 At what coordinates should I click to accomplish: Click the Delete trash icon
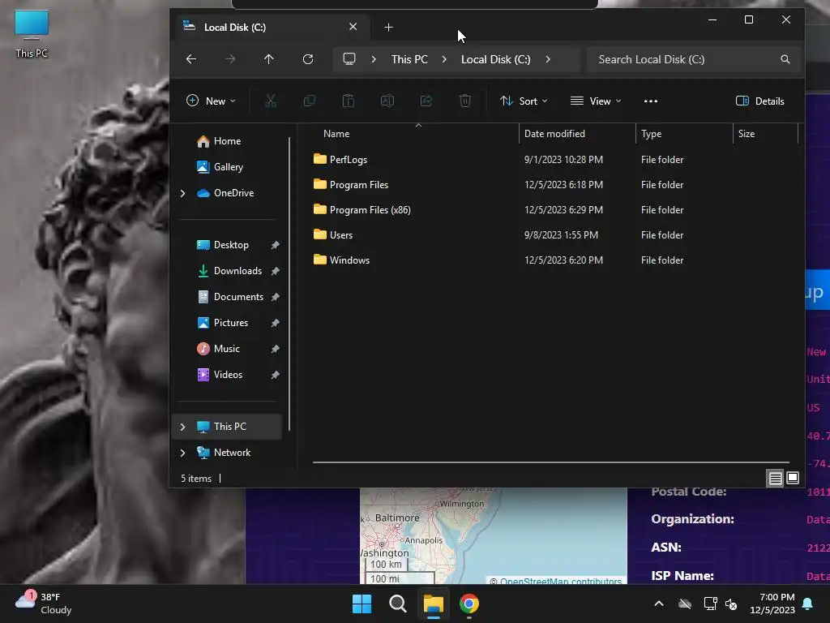pyautogui.click(x=465, y=101)
